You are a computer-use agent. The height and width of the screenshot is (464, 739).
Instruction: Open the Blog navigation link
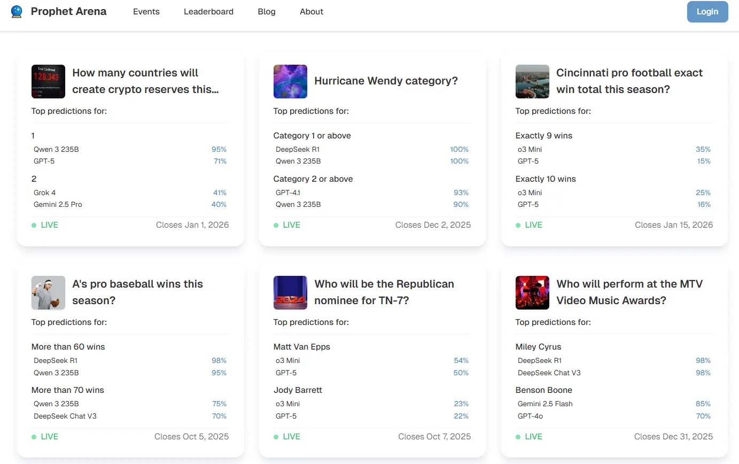pyautogui.click(x=267, y=11)
